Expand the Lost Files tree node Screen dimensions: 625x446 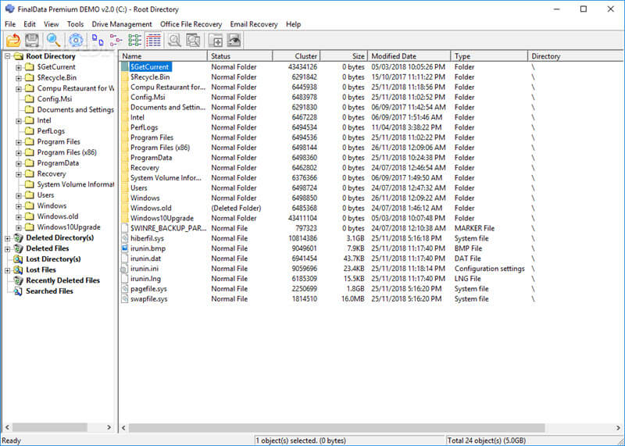pyautogui.click(x=8, y=270)
